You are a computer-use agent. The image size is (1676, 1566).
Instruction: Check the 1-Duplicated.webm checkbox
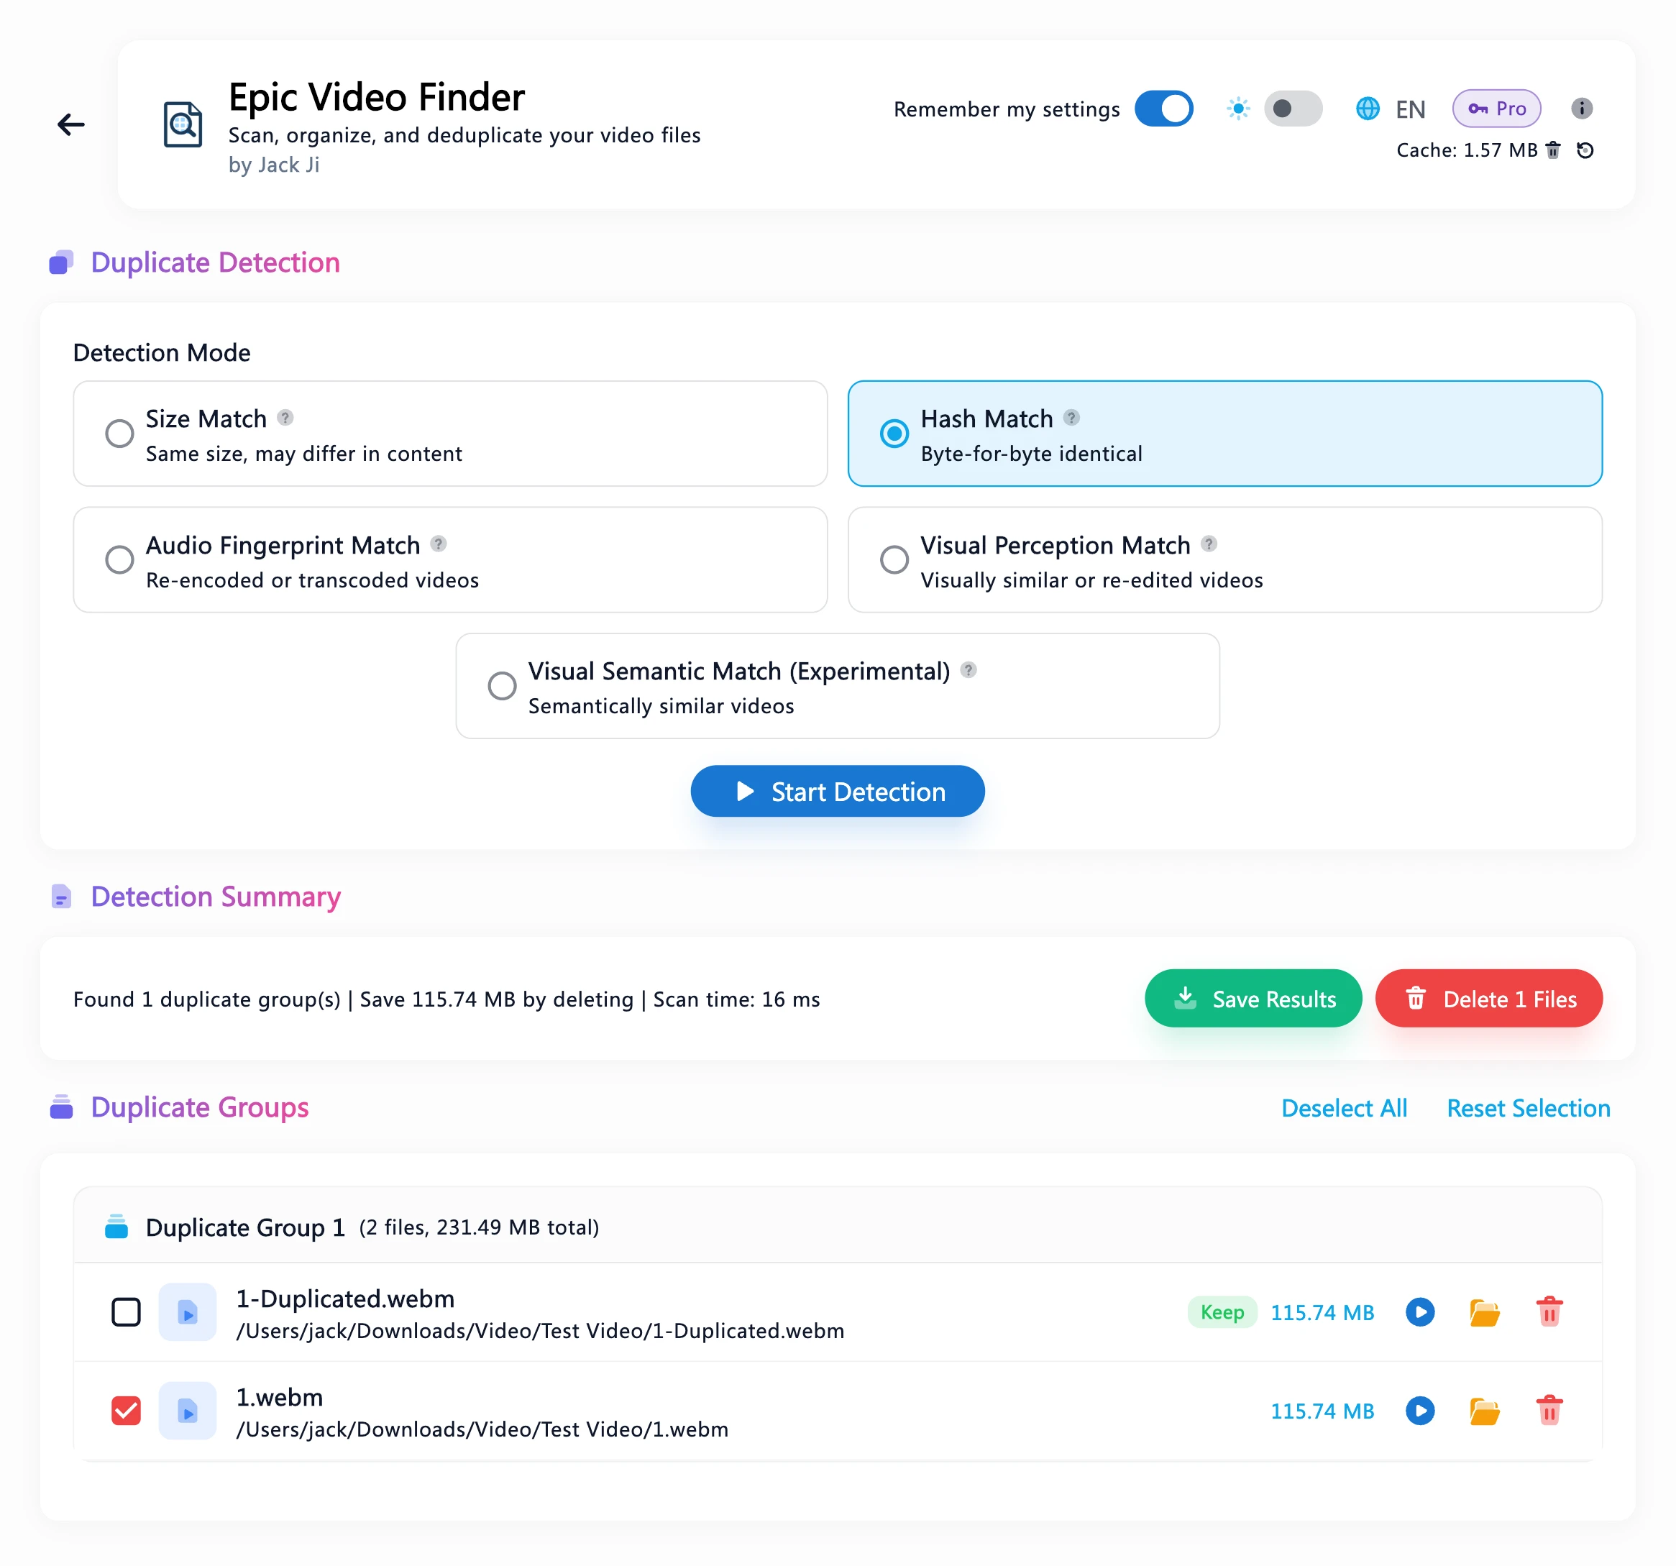point(127,1312)
